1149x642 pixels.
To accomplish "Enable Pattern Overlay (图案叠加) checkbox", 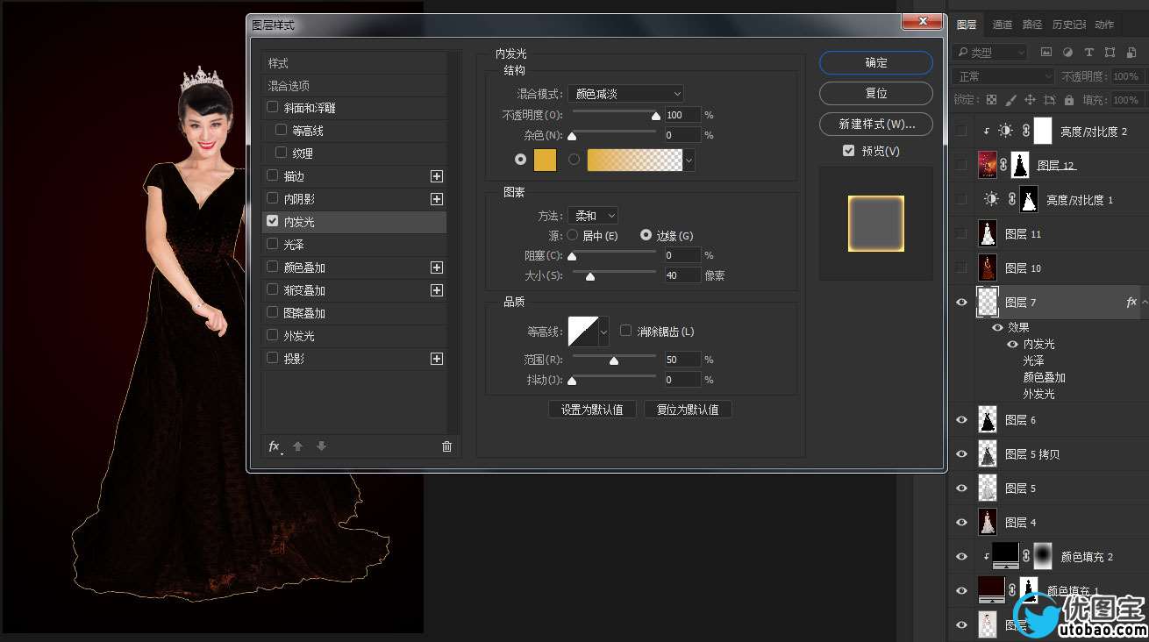I will (273, 312).
